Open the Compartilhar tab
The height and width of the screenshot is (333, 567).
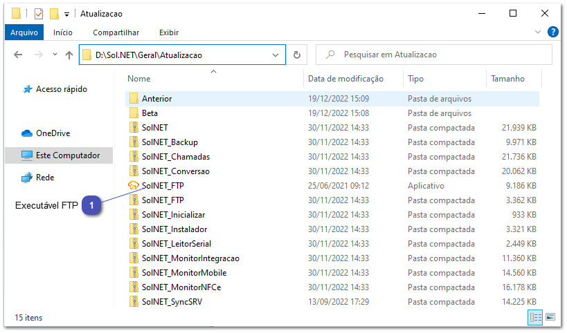[x=116, y=32]
